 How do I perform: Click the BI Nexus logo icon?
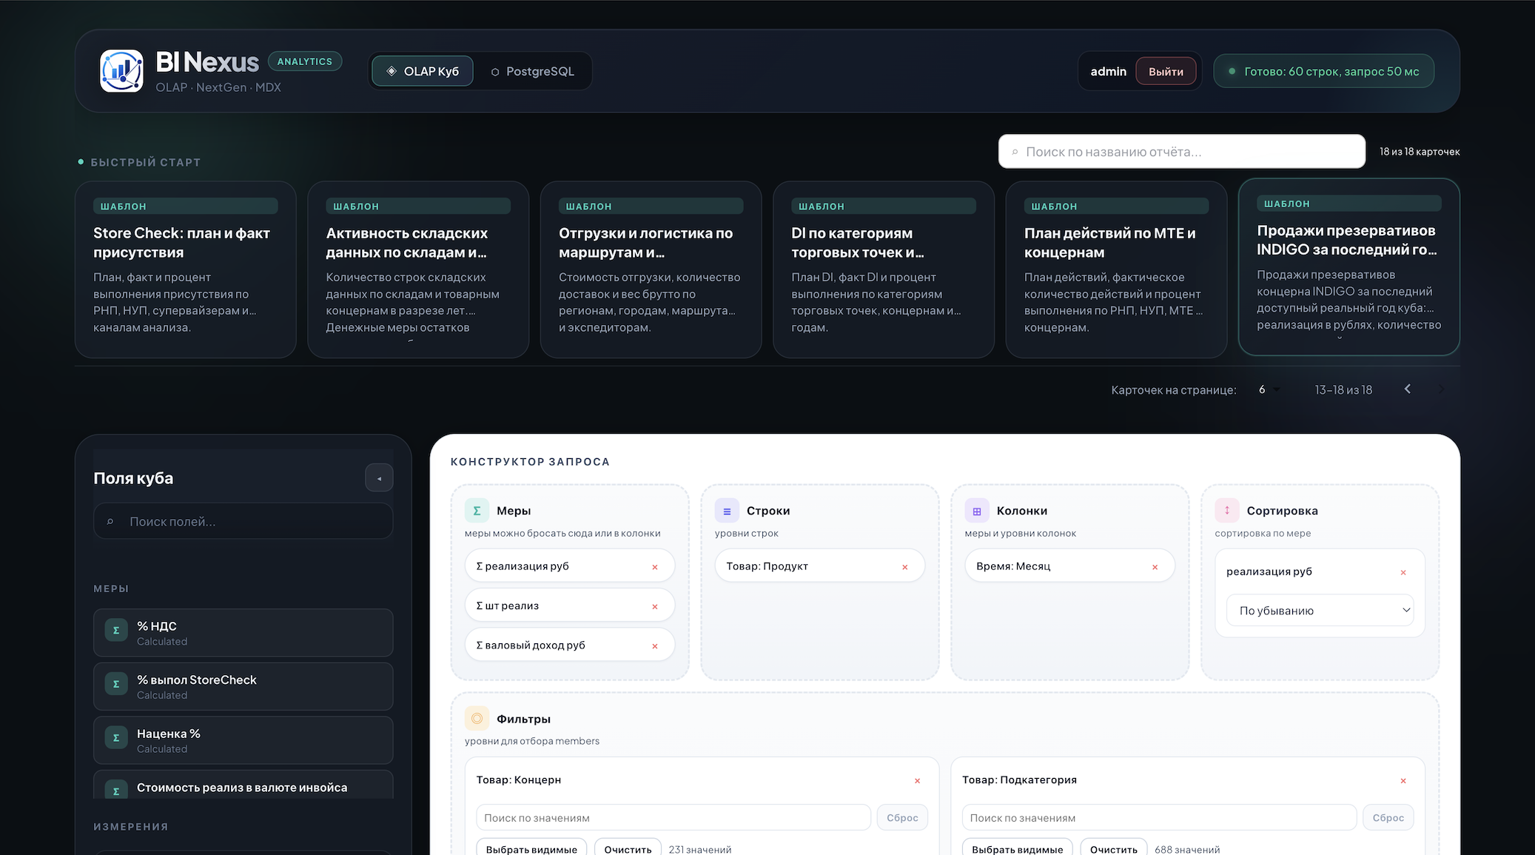coord(121,71)
